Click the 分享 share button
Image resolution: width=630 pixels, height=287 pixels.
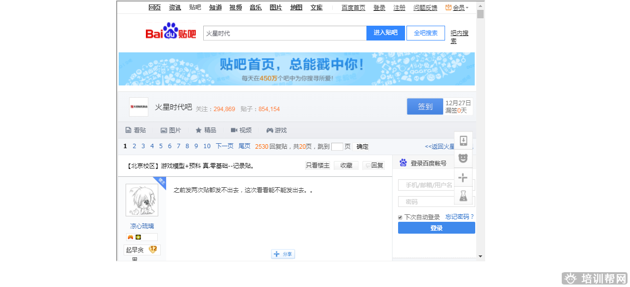(282, 254)
